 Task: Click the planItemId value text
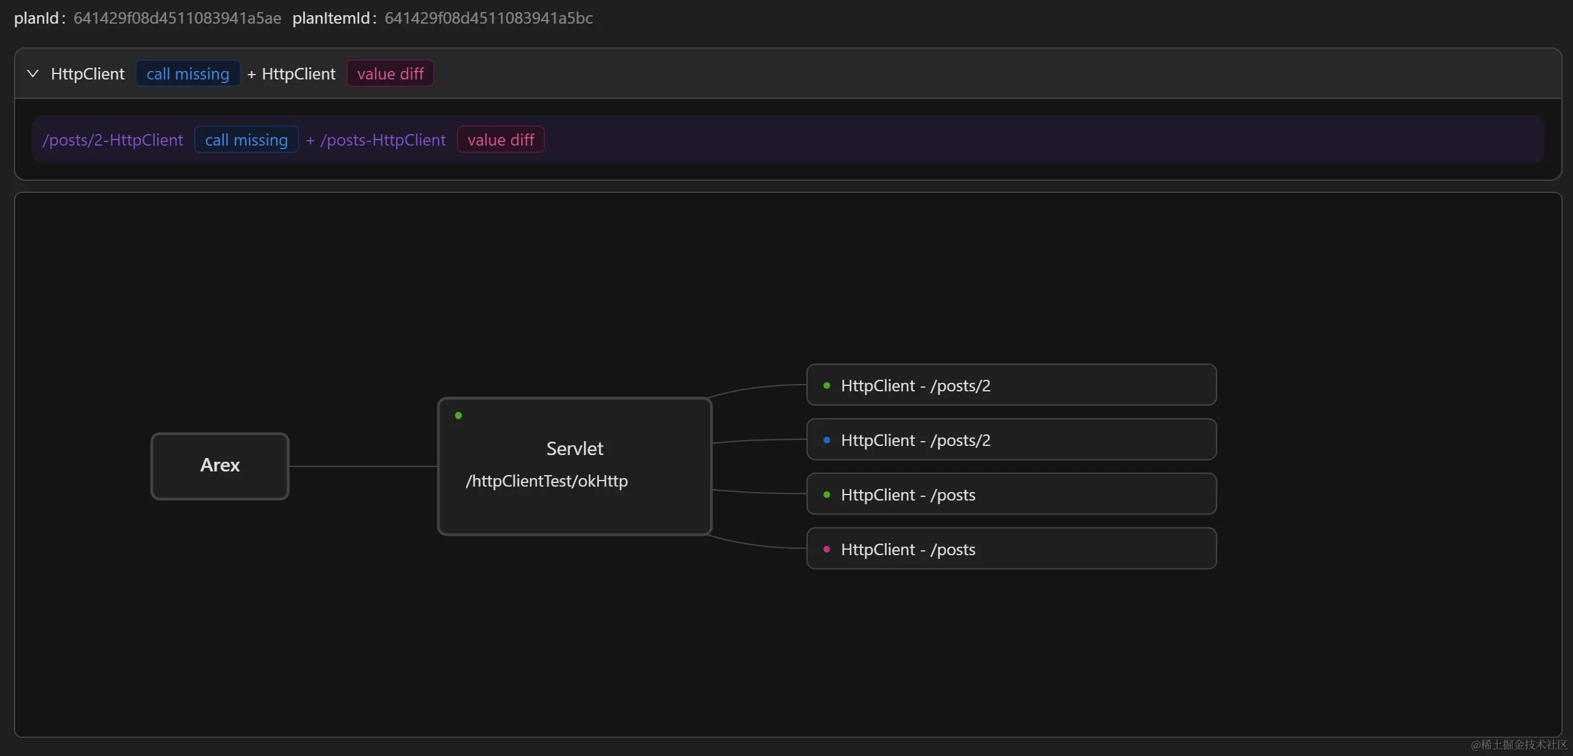[x=489, y=18]
